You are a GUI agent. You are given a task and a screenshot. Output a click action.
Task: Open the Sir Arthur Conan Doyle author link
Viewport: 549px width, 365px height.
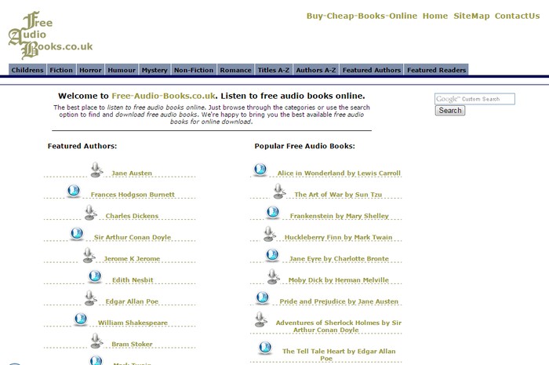tap(133, 237)
